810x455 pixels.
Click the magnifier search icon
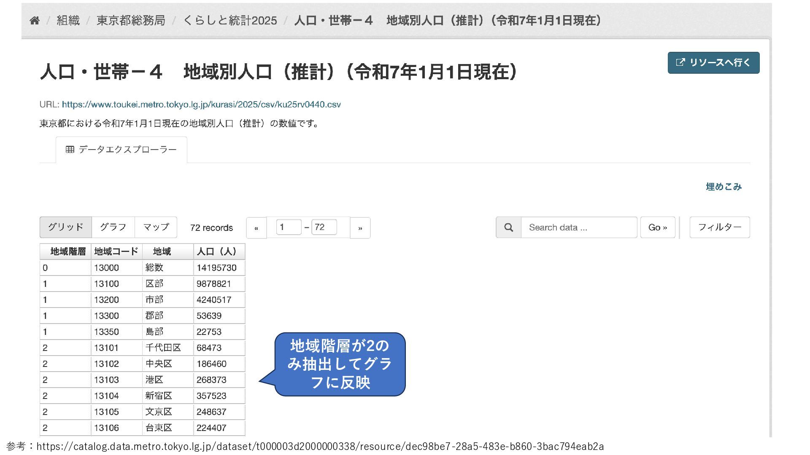pyautogui.click(x=508, y=227)
